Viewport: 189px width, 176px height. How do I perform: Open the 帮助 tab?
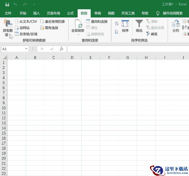pyautogui.click(x=145, y=13)
